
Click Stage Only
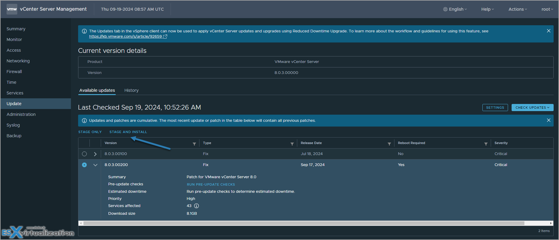point(90,132)
